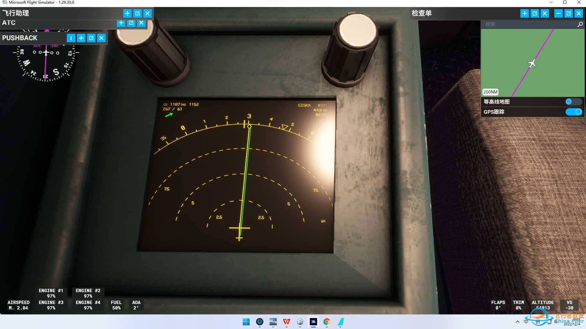
Task: Pop out the PUSHBACK panel window
Action: [91, 38]
